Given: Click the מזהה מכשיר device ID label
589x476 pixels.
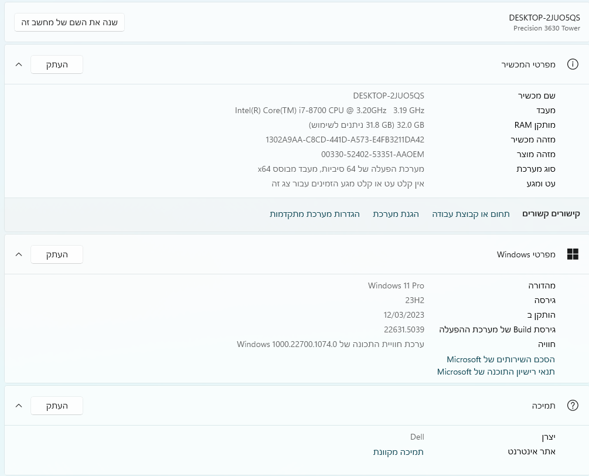Looking at the screenshot, I should (x=533, y=140).
